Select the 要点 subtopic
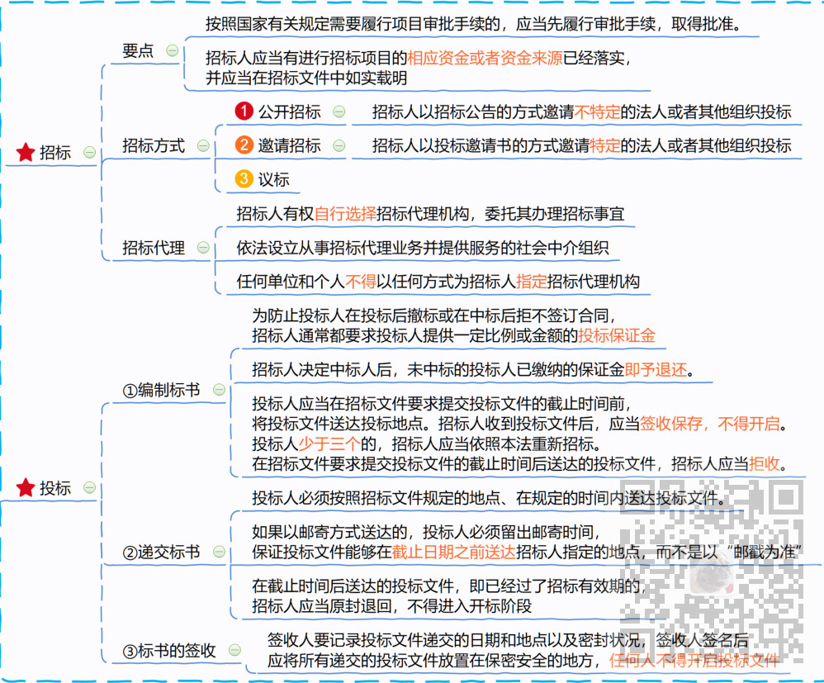824x683 pixels. [138, 51]
